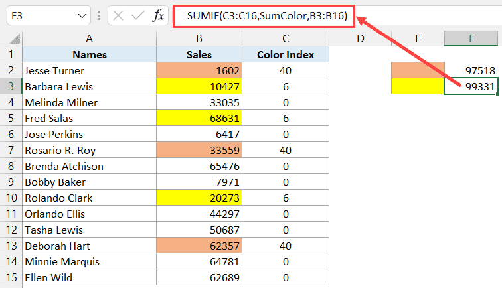Screen dimensions: 502x288
Task: Click orange sales cell 33559
Action: [199, 150]
